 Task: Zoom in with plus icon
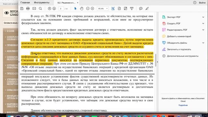pos(92,9)
